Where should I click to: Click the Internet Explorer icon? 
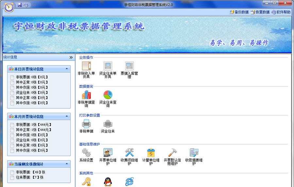click(129, 182)
